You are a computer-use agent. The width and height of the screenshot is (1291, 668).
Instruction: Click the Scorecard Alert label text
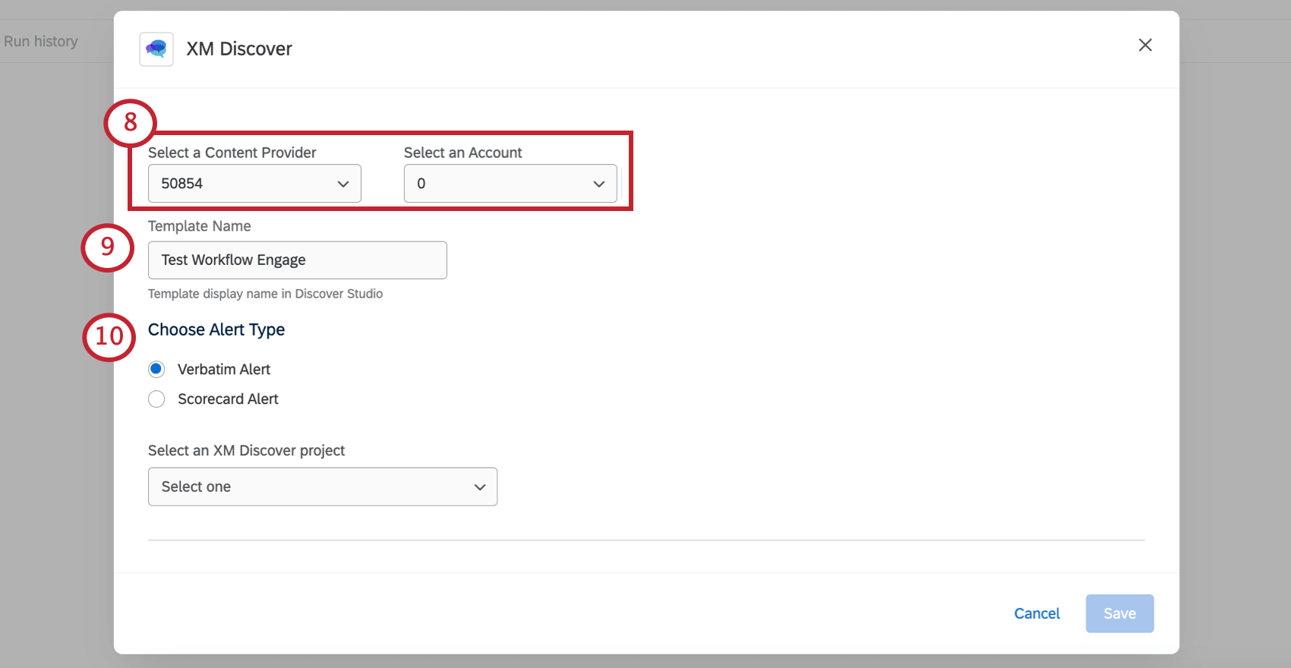[x=228, y=399]
